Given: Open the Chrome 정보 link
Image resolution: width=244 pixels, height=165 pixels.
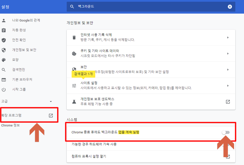Looking at the screenshot, I should (11, 125).
